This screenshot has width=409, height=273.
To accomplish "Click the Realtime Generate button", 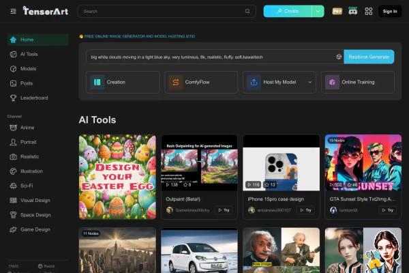I will [369, 57].
